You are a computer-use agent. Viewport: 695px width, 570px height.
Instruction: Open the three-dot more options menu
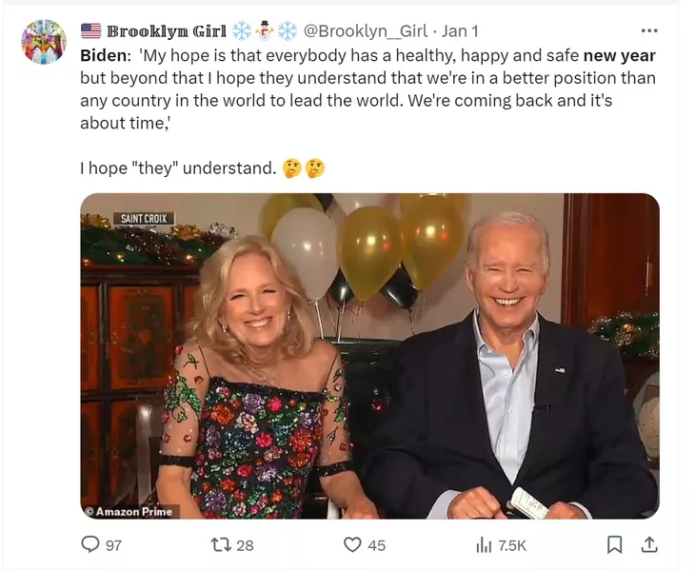pyautogui.click(x=649, y=30)
